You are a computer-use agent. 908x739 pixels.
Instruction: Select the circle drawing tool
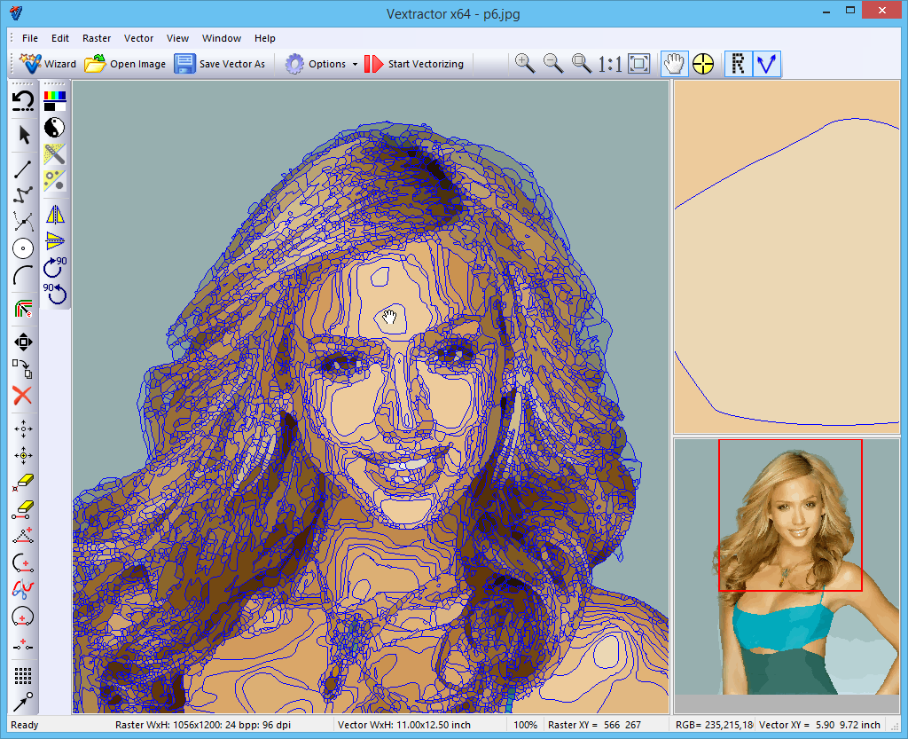[24, 248]
